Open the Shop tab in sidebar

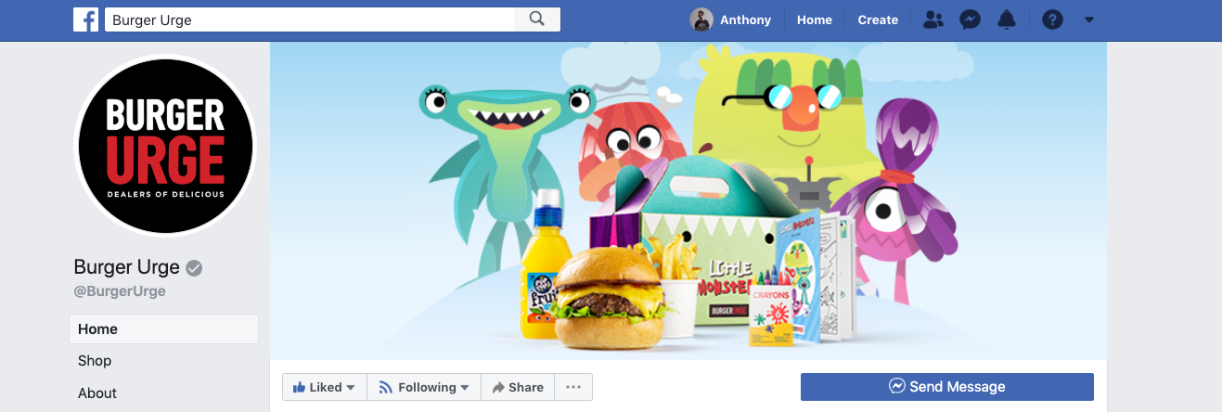pos(163,361)
